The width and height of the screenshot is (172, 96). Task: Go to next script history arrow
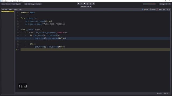170,9
